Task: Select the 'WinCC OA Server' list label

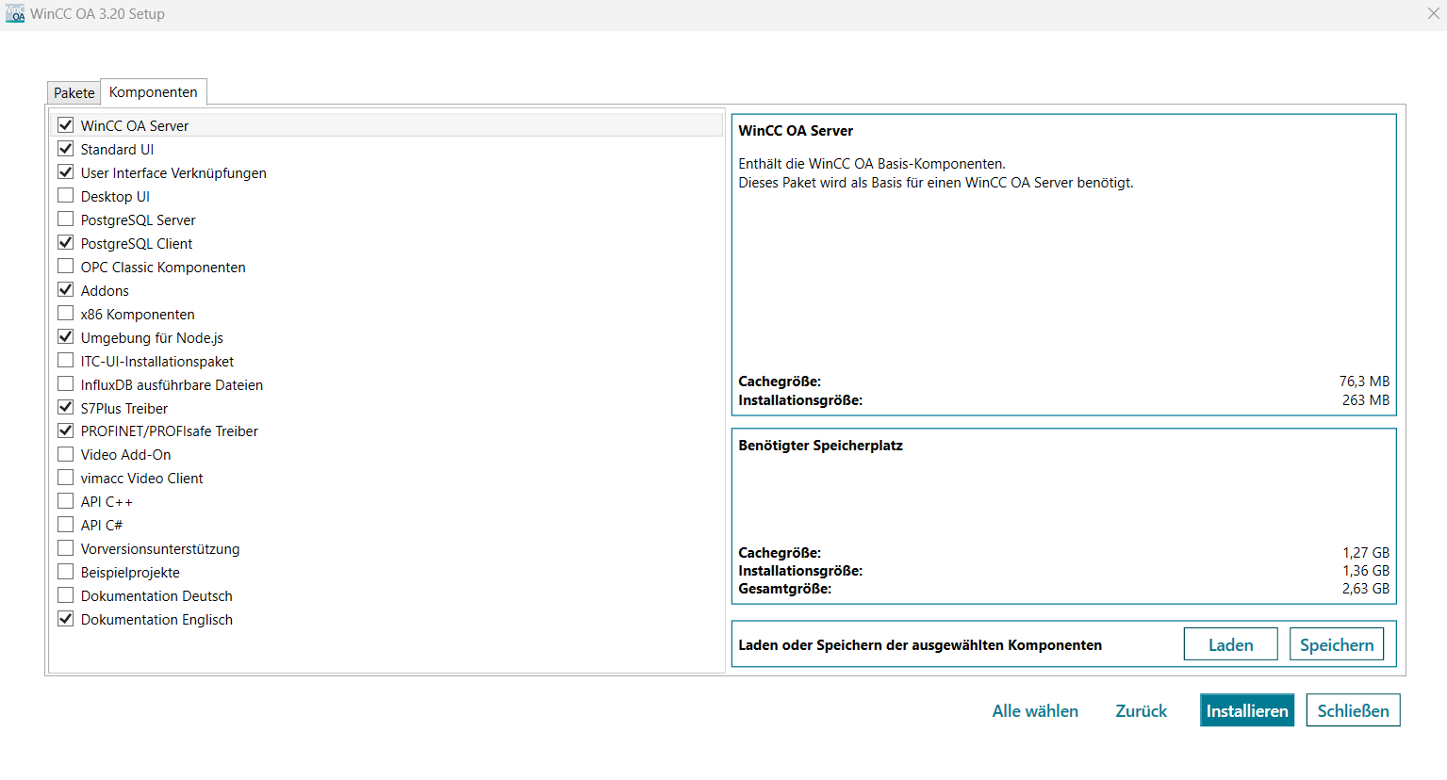Action: click(135, 125)
